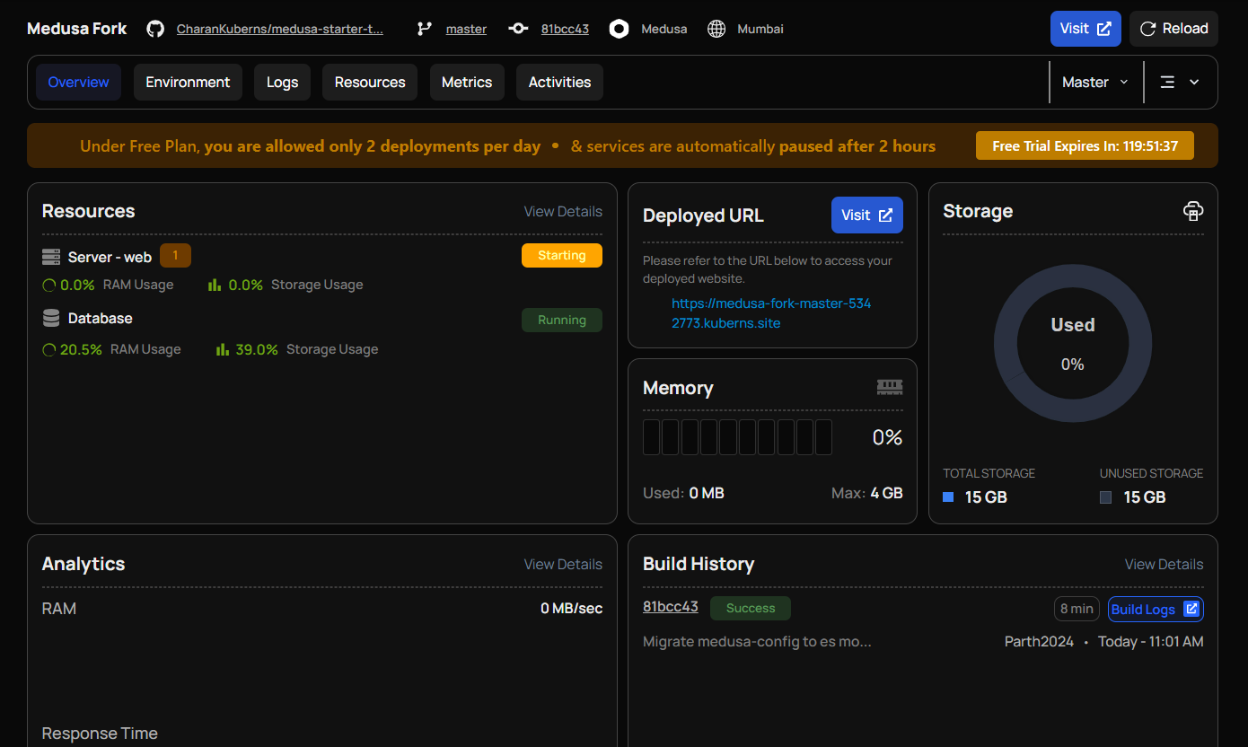Click the Medusa framework logo icon
1248x747 pixels.
coord(619,28)
